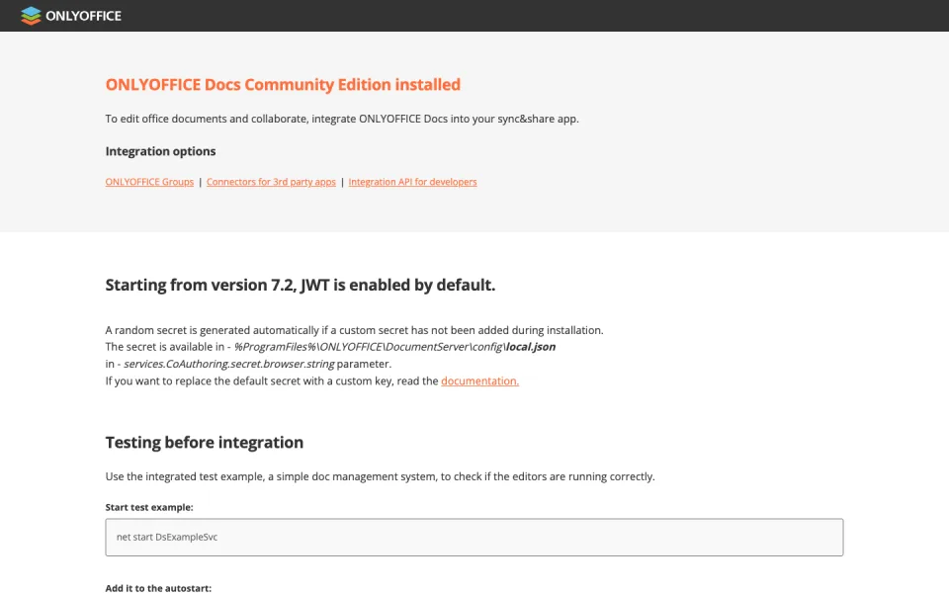Click the 'Start test example:' label
949x593 pixels.
coord(149,507)
